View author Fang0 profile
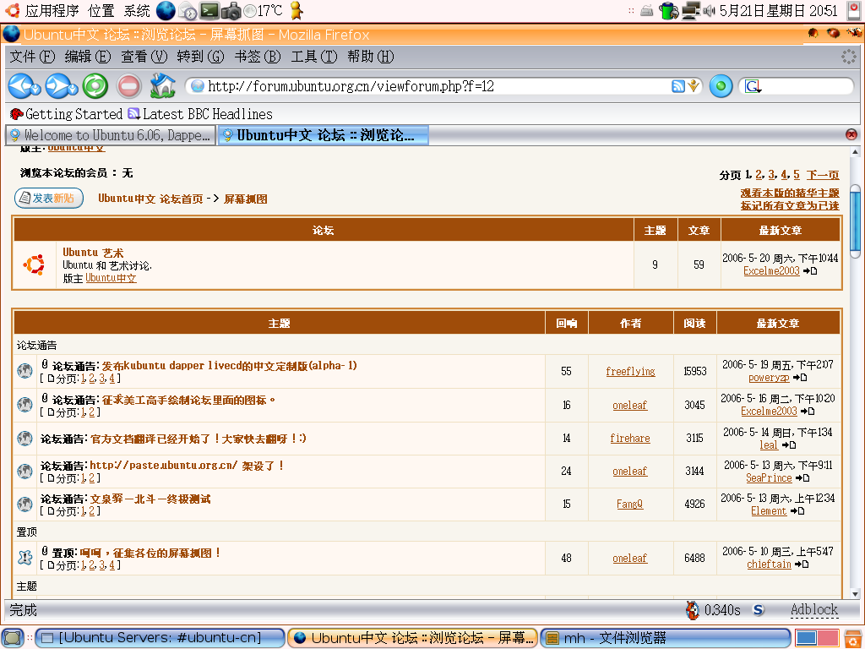 [x=630, y=504]
